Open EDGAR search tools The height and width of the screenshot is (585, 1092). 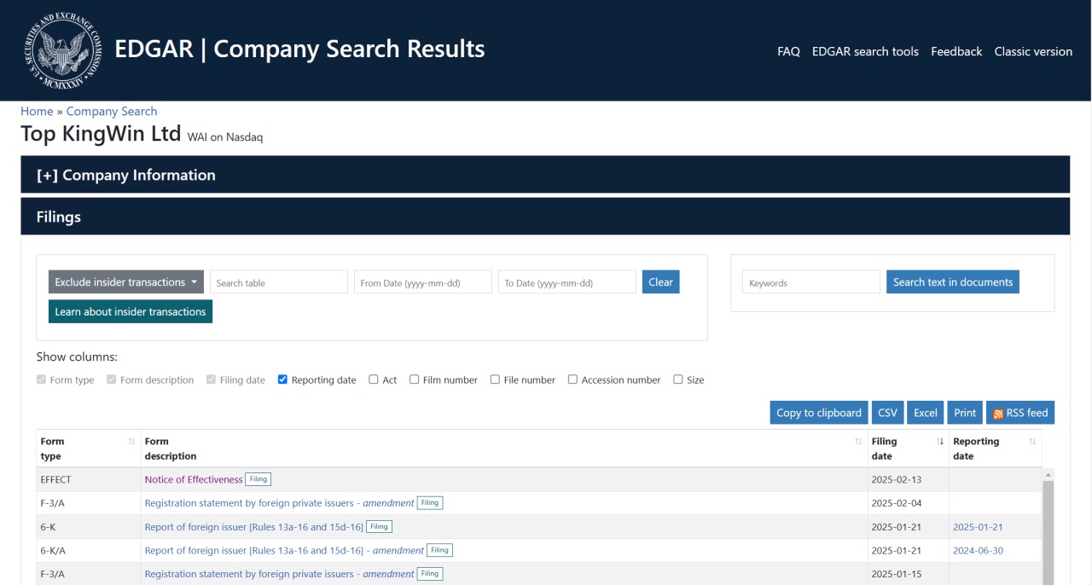tap(865, 51)
